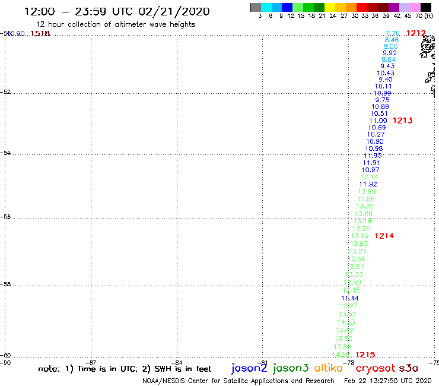439x386 pixels.
Task: Select the '12 hour collection' subtitle
Action: coord(115,25)
